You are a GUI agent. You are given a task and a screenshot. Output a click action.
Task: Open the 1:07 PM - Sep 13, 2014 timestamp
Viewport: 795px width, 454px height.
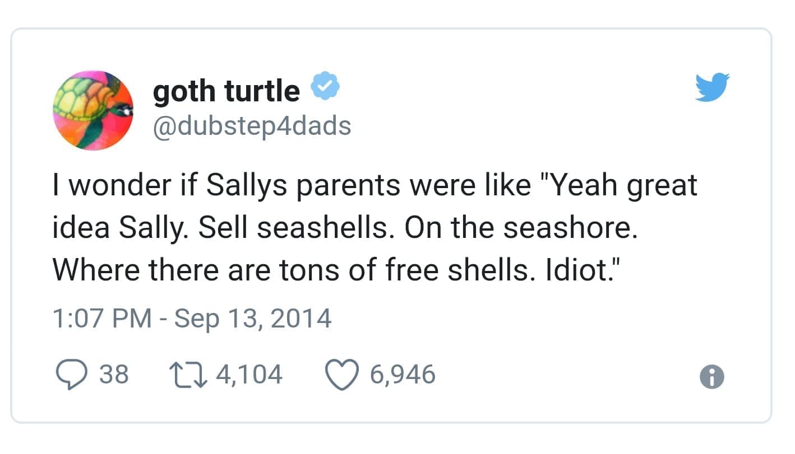click(192, 319)
